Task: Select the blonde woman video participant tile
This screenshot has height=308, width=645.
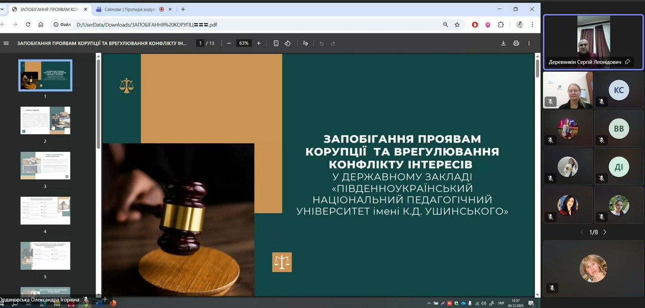Action: click(568, 90)
